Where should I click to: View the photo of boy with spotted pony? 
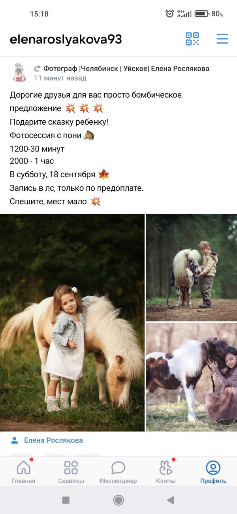point(192,267)
